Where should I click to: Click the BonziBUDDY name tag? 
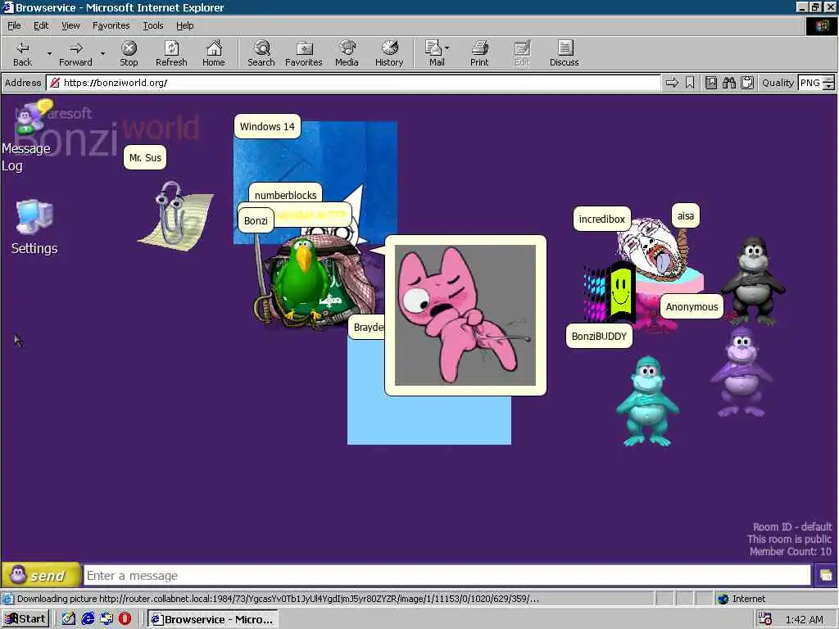click(599, 336)
